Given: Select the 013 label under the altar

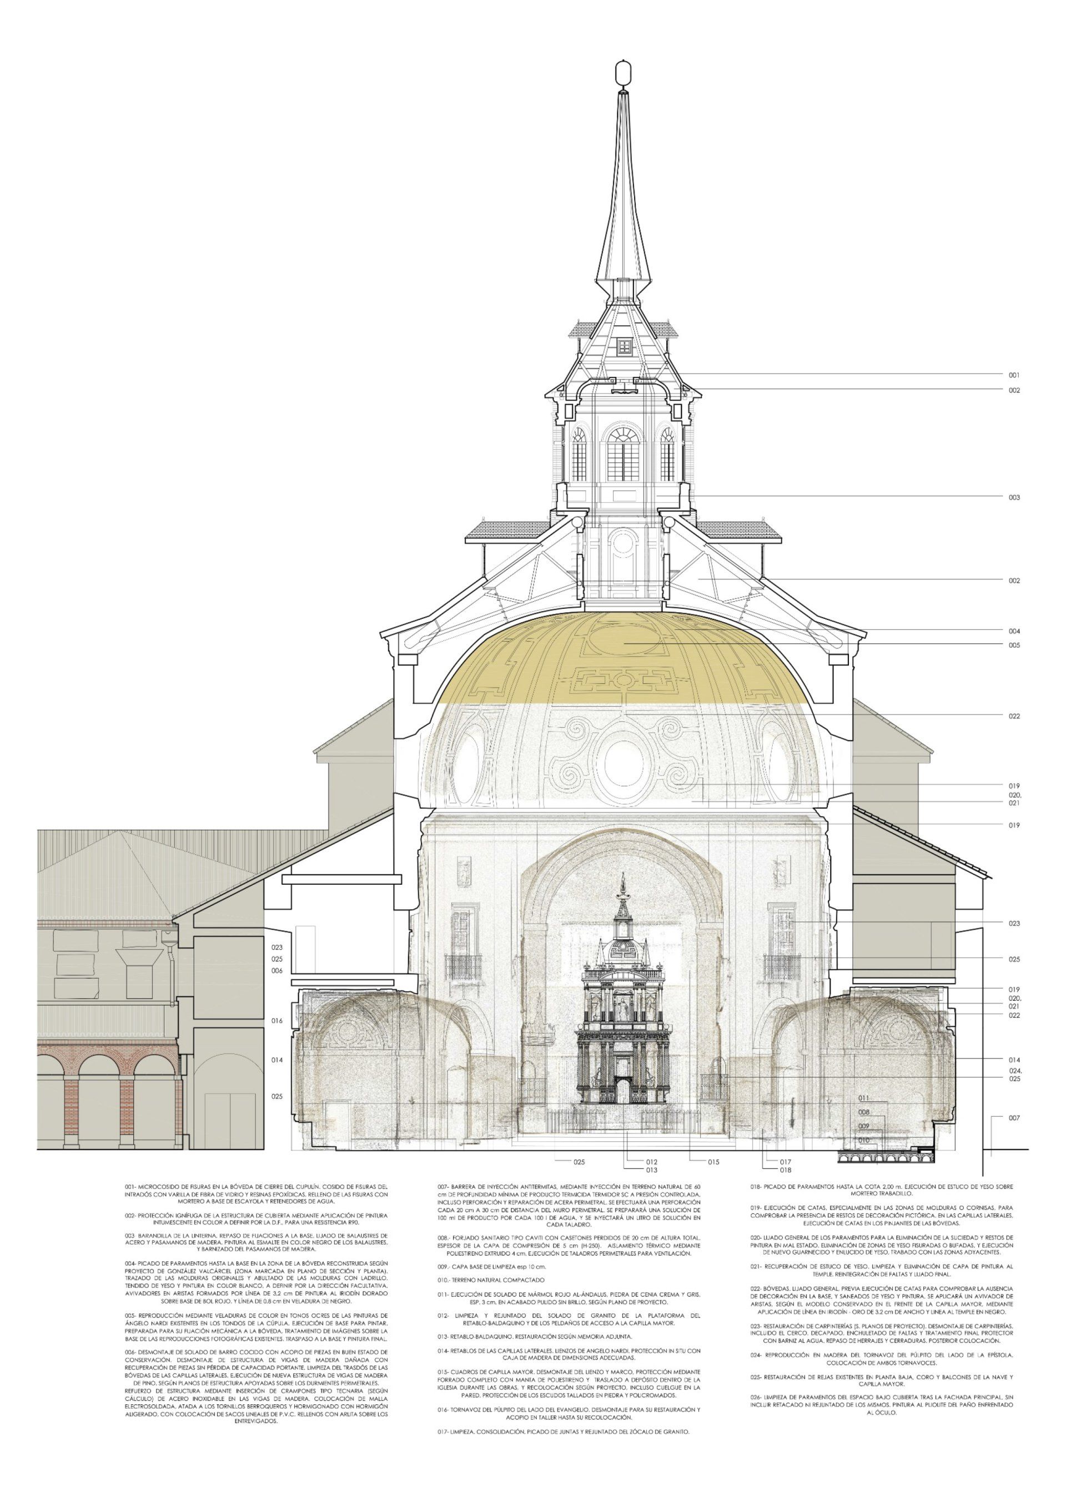Looking at the screenshot, I should coord(652,1170).
